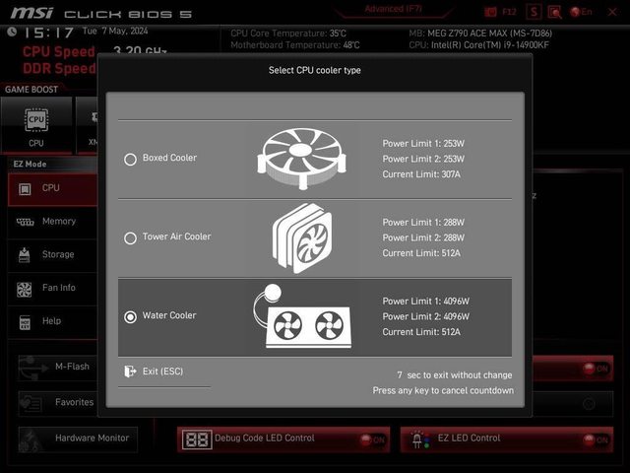Click the Storage drive icon in sidebar
This screenshot has height=473, width=630.
pos(24,255)
